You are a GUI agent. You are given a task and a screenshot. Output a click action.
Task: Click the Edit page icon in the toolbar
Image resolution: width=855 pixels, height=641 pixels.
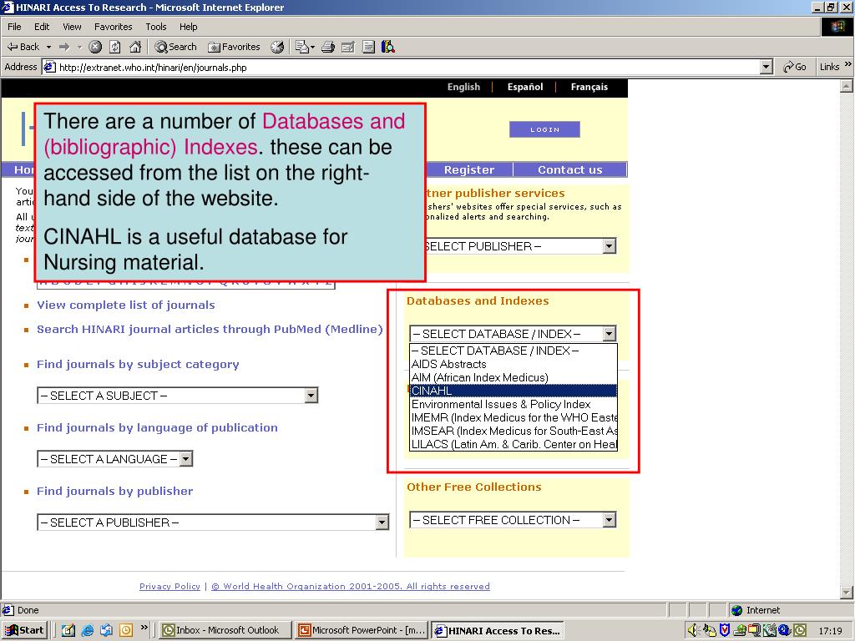coord(348,47)
